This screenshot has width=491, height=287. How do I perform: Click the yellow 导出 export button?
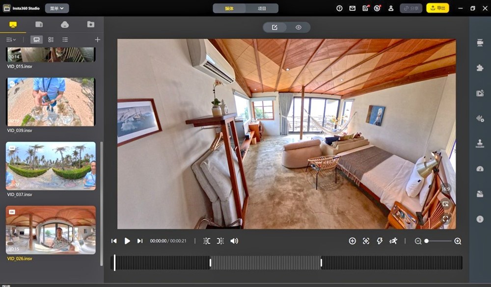pyautogui.click(x=437, y=8)
